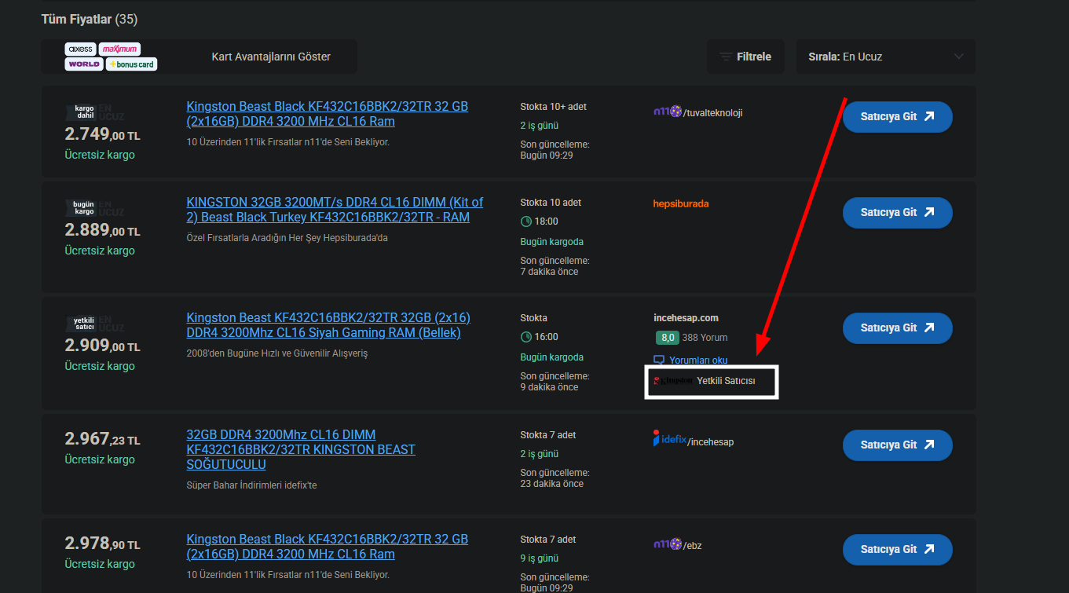
Task: Click 2008'den Bugüne Hızlı ve Güvenilir Alışveriş text
Action: point(276,353)
